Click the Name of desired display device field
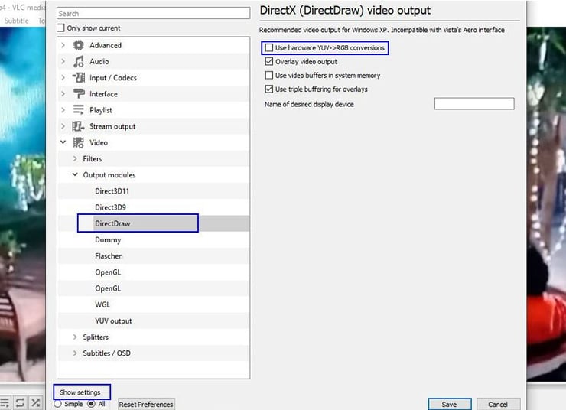The width and height of the screenshot is (566, 410). coord(473,104)
